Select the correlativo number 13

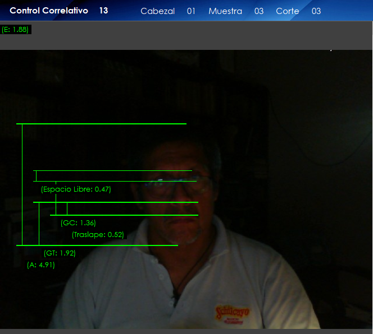(x=103, y=11)
